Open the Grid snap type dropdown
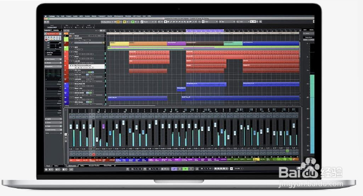This screenshot has width=363, height=196. (x=211, y=22)
